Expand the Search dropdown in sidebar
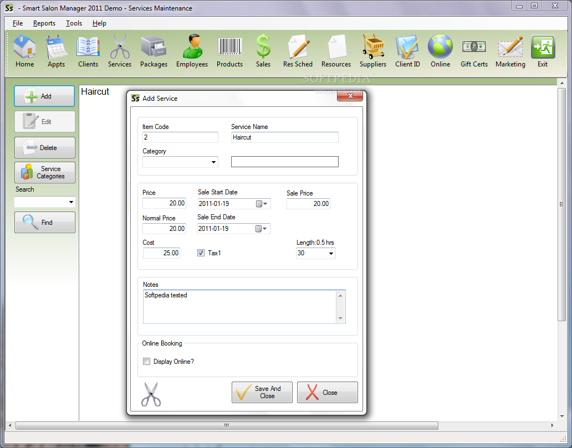The height and width of the screenshot is (448, 572). click(x=71, y=202)
